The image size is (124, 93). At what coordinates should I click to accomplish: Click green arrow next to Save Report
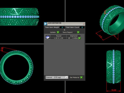point(78,32)
